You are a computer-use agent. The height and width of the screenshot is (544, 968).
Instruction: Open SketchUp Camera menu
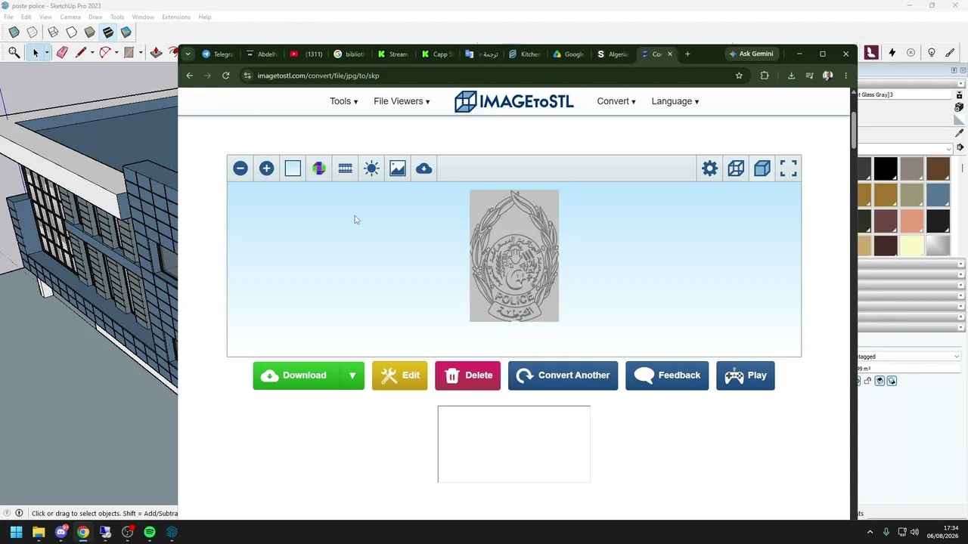(x=70, y=17)
